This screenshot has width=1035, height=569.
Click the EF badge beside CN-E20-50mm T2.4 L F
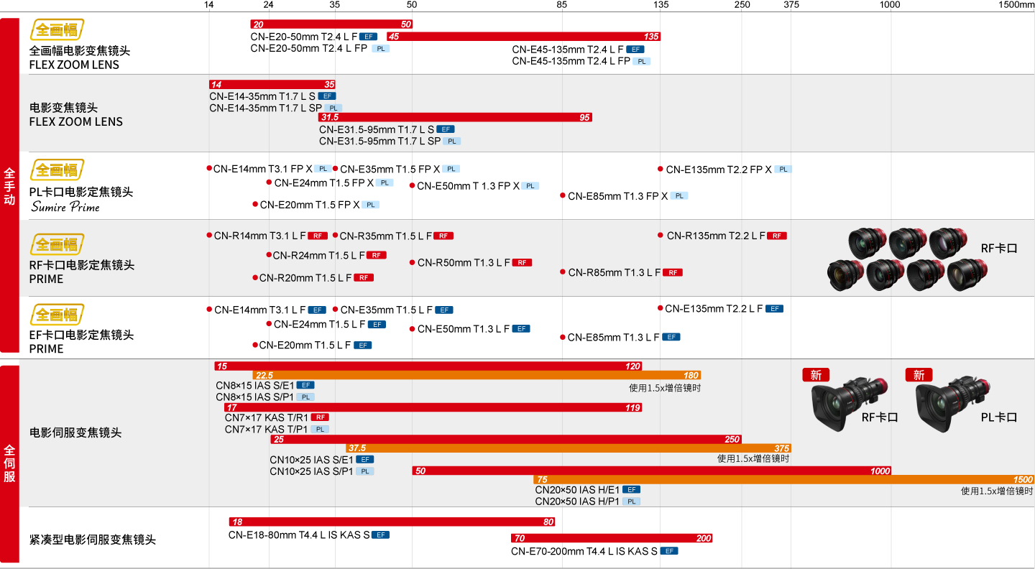point(369,37)
